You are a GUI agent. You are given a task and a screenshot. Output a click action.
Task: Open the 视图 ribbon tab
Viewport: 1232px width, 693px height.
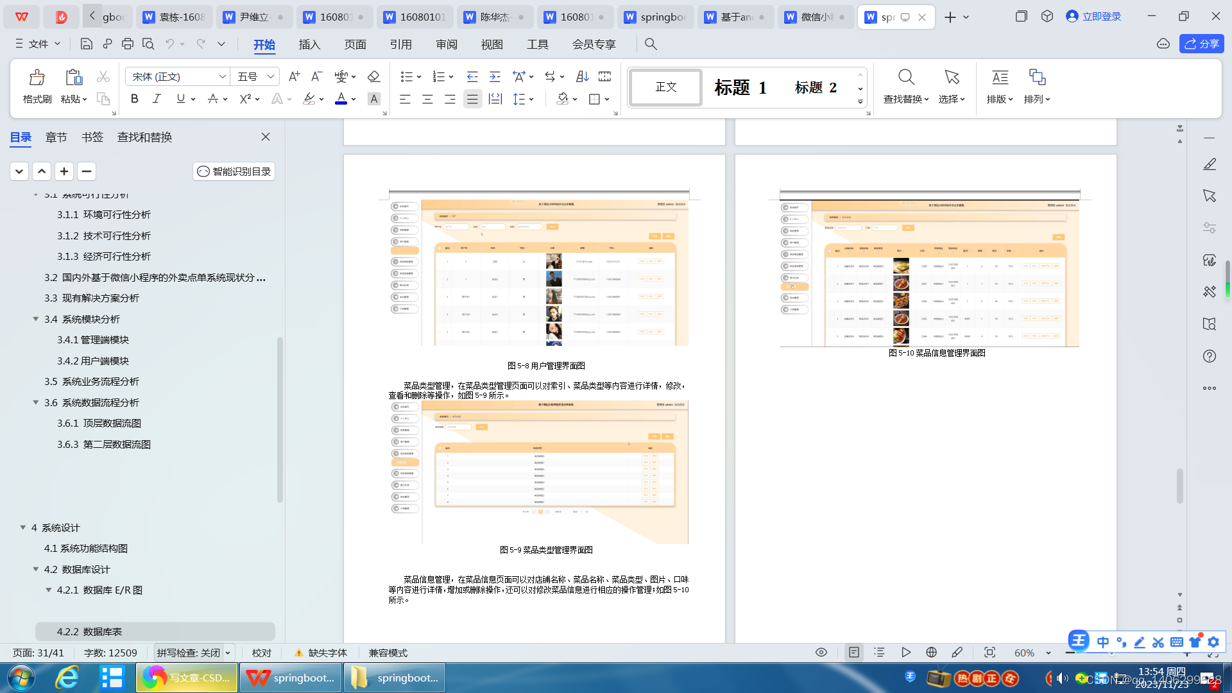pos(492,44)
